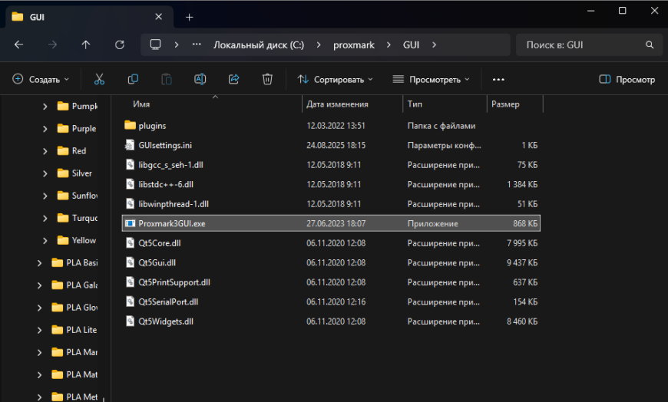The image size is (668, 402).
Task: Click the search magnifier icon
Action: pos(650,44)
